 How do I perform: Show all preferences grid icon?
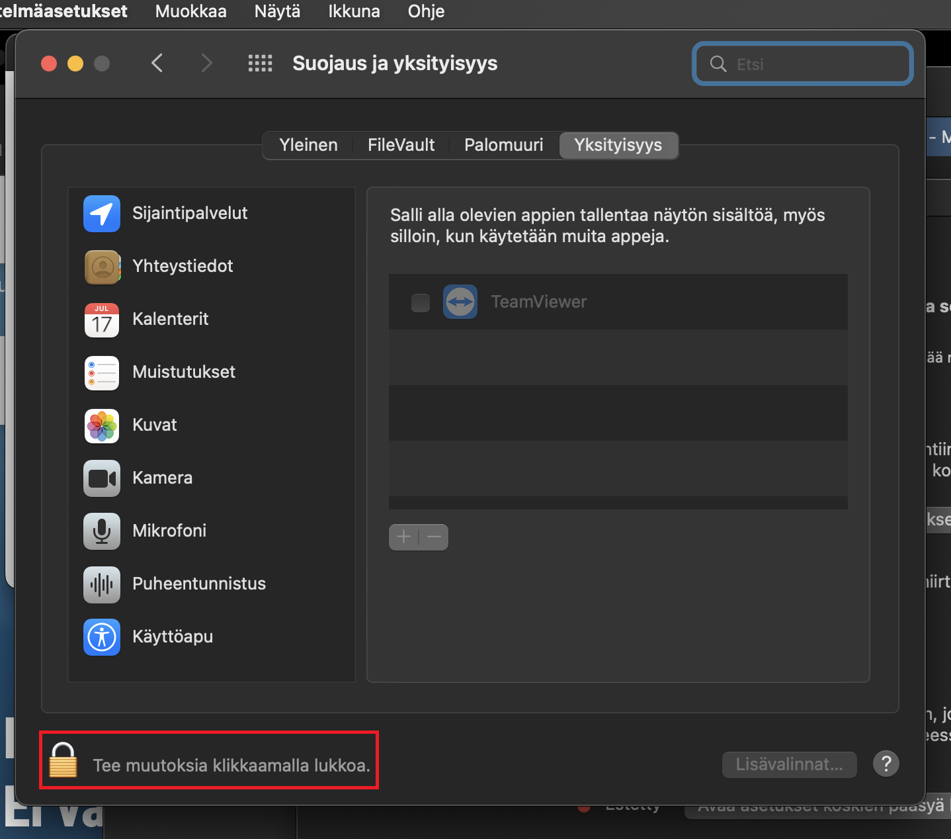point(260,64)
